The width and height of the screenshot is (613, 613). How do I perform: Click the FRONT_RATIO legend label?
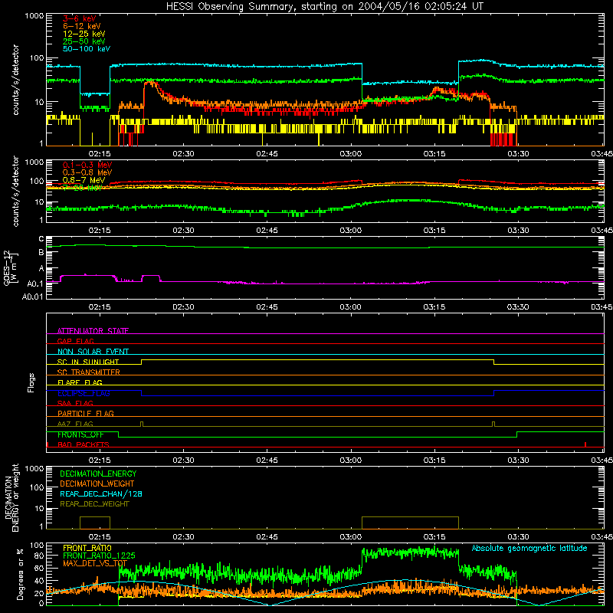click(87, 548)
